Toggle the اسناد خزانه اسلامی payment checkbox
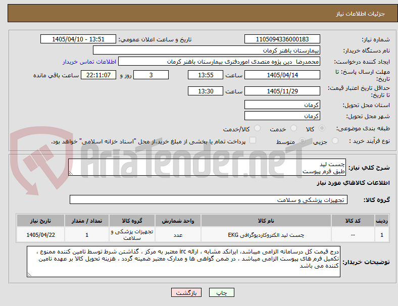The image size is (398, 306). (x=253, y=140)
